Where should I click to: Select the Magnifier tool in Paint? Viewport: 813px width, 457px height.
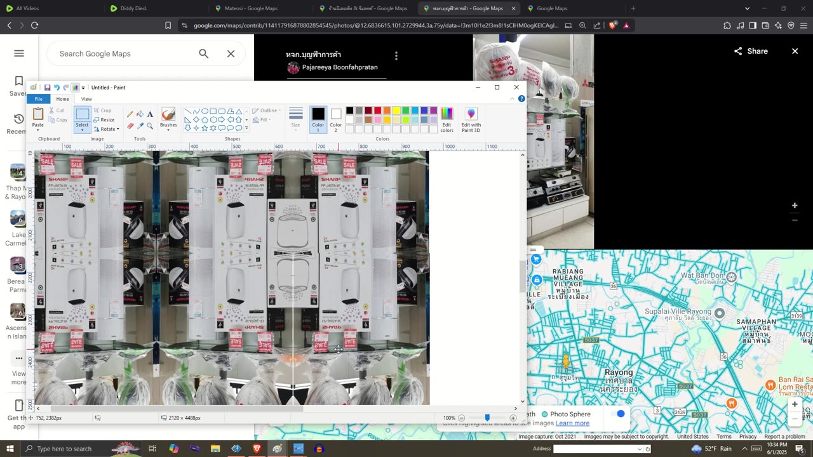point(150,126)
